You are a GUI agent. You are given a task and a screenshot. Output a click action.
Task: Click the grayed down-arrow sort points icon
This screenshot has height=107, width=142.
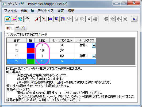[x=76, y=19]
